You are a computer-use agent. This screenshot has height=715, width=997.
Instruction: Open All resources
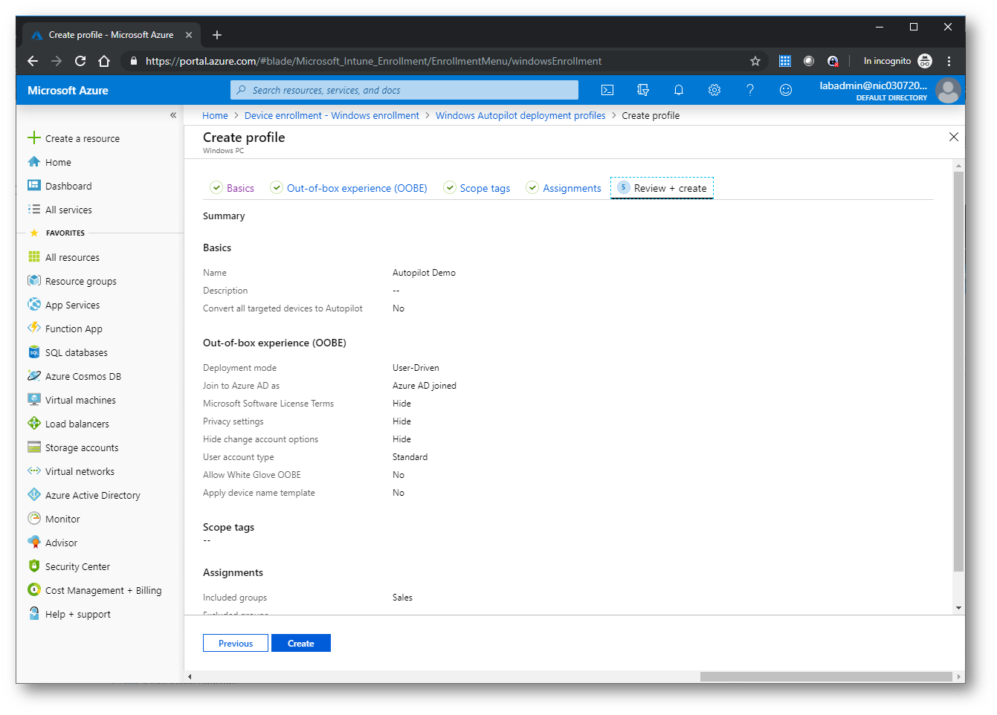72,257
